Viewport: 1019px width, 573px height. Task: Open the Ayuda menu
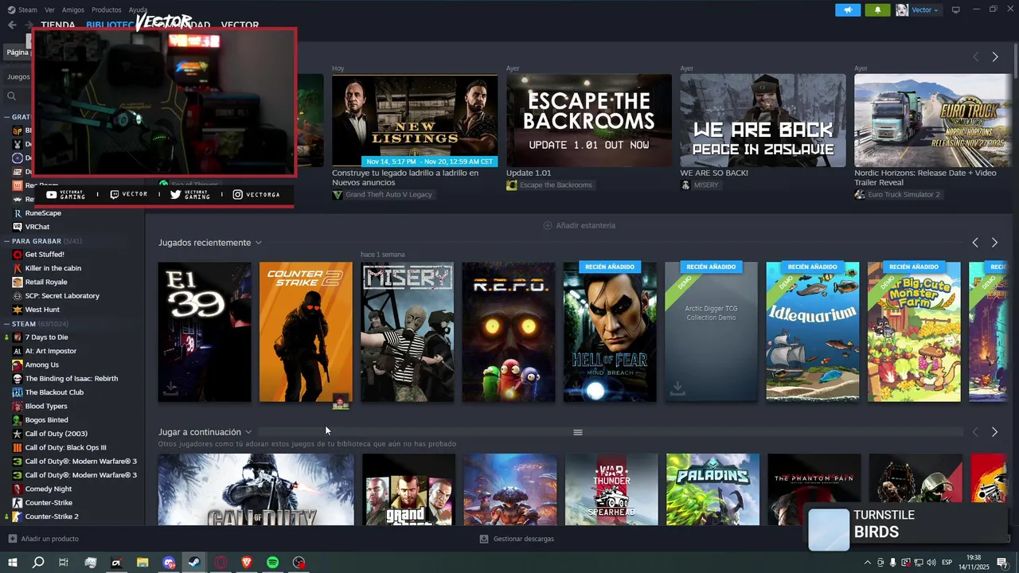click(139, 10)
